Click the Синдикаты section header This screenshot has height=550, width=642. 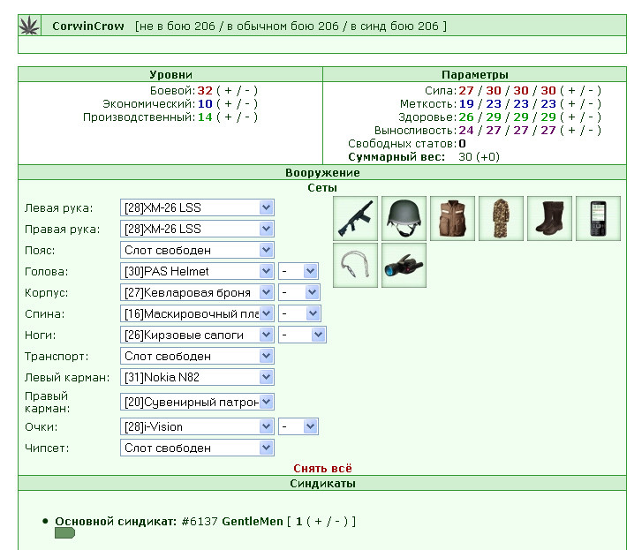322,484
